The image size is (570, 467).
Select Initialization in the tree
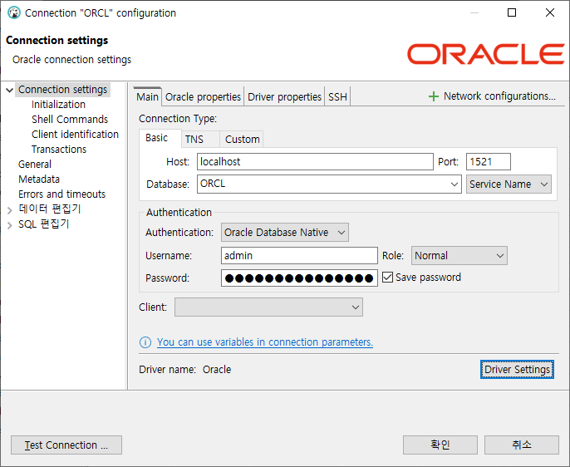pos(58,105)
